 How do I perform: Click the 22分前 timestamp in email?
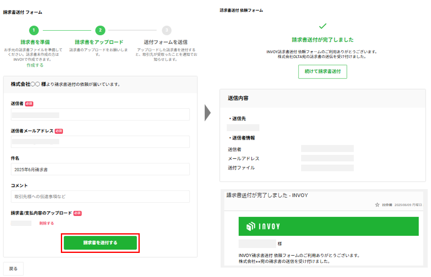(387, 205)
